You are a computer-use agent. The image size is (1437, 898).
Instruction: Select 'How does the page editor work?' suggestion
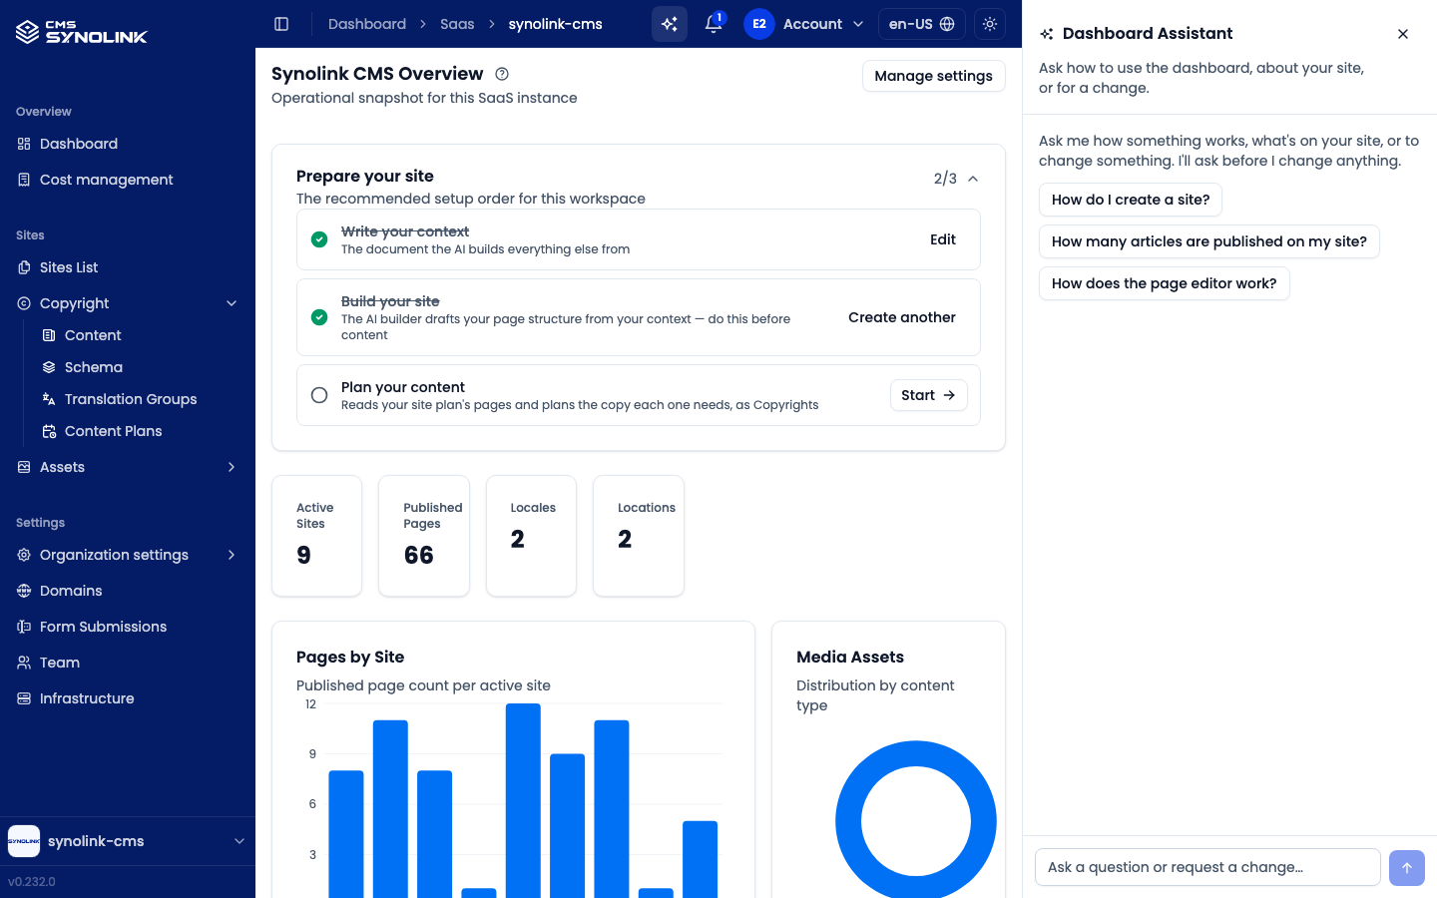pos(1165,283)
